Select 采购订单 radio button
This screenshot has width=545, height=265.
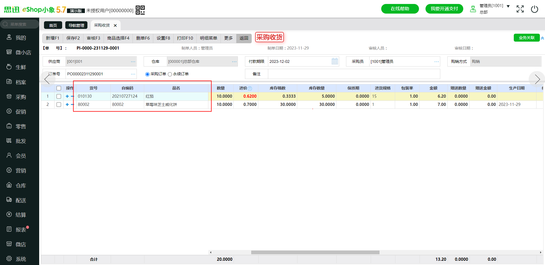click(x=147, y=74)
